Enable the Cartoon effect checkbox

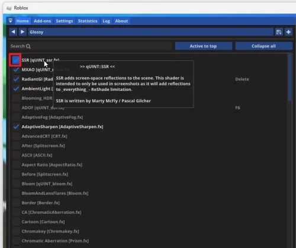click(x=16, y=221)
